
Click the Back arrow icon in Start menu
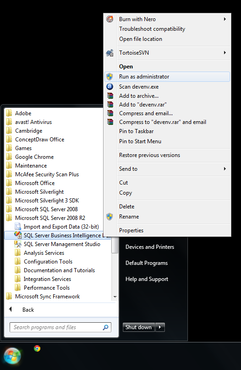(x=10, y=309)
